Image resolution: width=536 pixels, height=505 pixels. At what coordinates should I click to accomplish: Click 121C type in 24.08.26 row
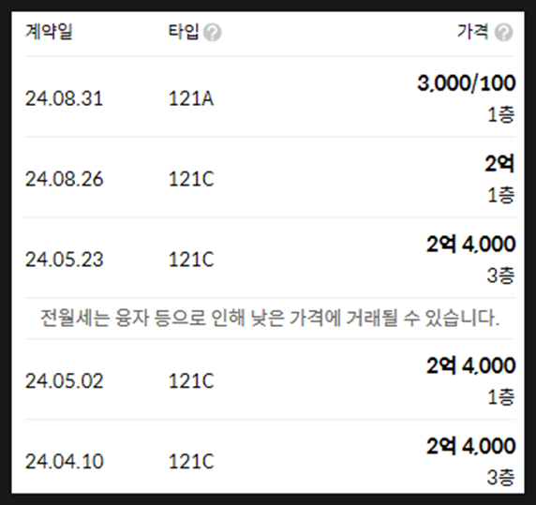click(191, 179)
